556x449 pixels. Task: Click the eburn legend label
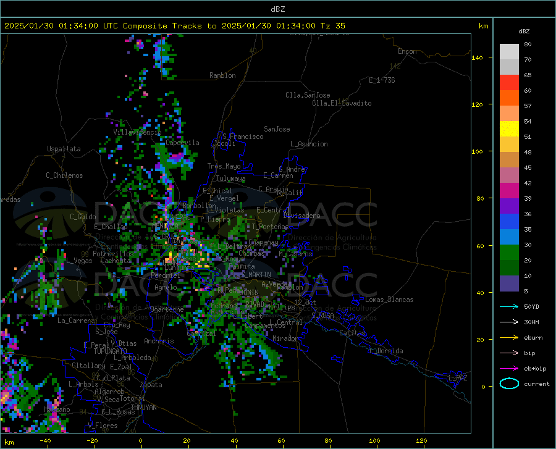pyautogui.click(x=533, y=338)
